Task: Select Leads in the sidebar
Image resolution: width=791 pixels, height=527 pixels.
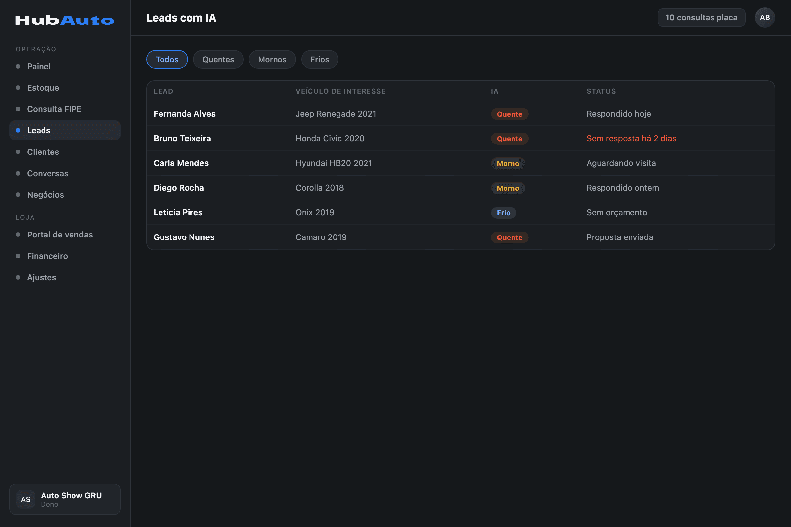Action: coord(65,130)
